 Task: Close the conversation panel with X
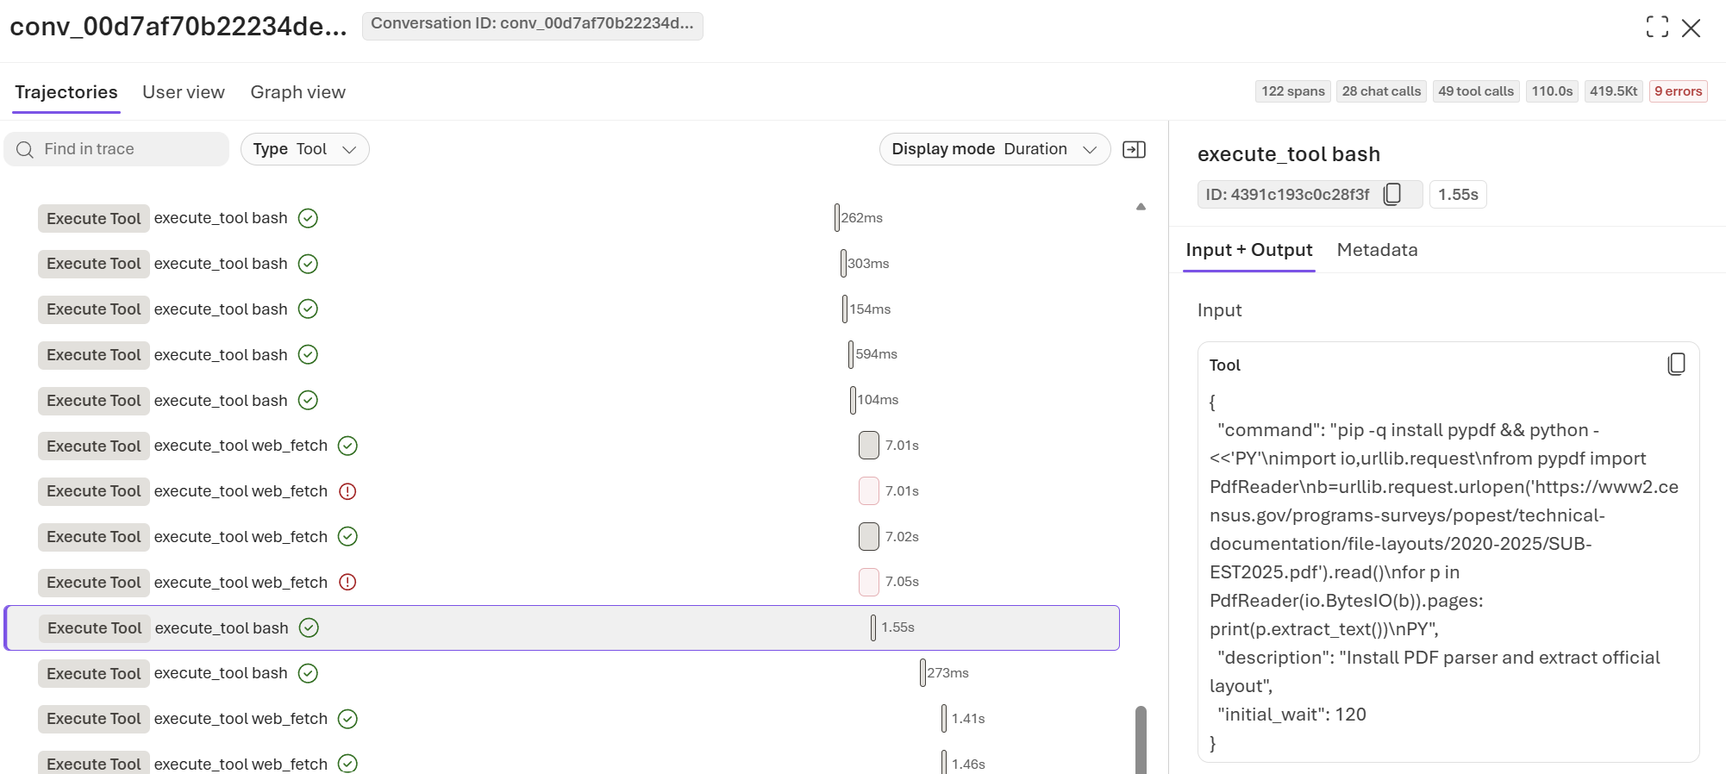1692,28
